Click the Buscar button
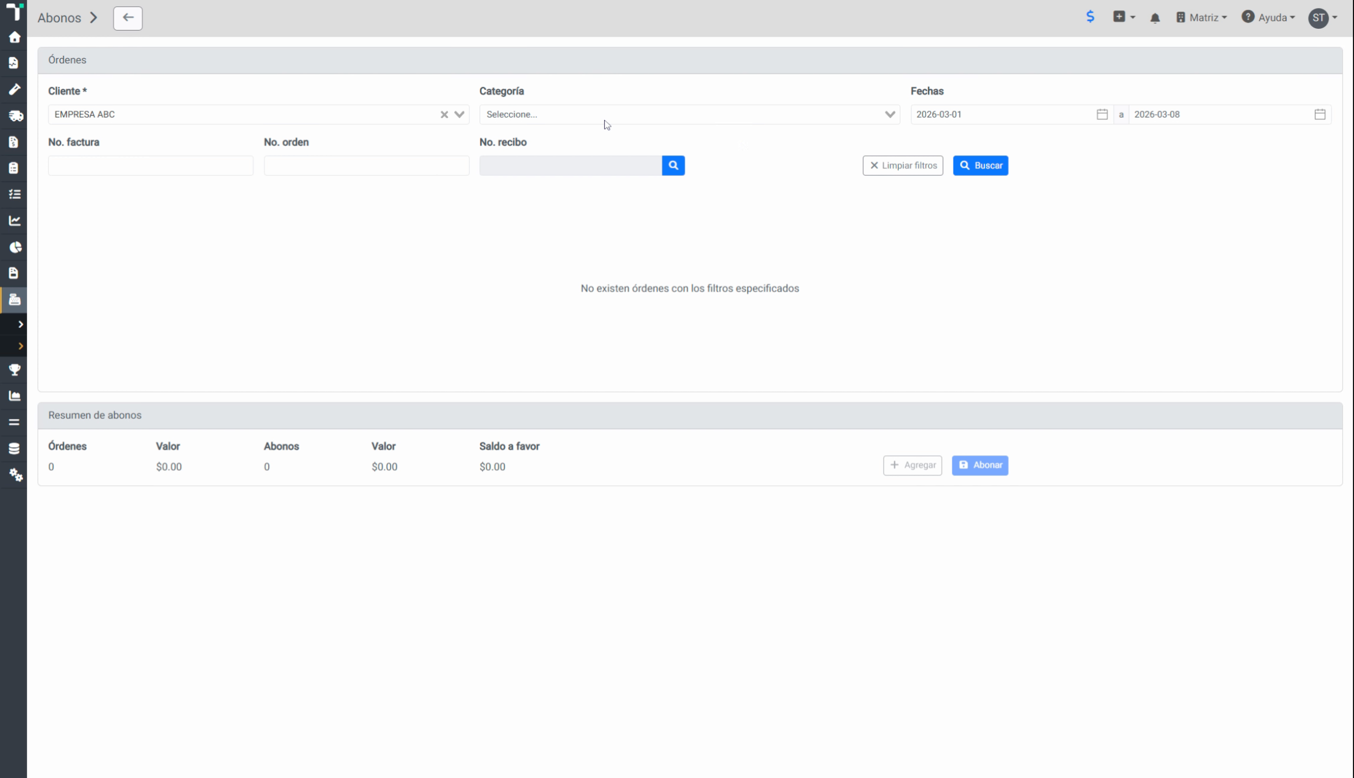 coord(980,165)
